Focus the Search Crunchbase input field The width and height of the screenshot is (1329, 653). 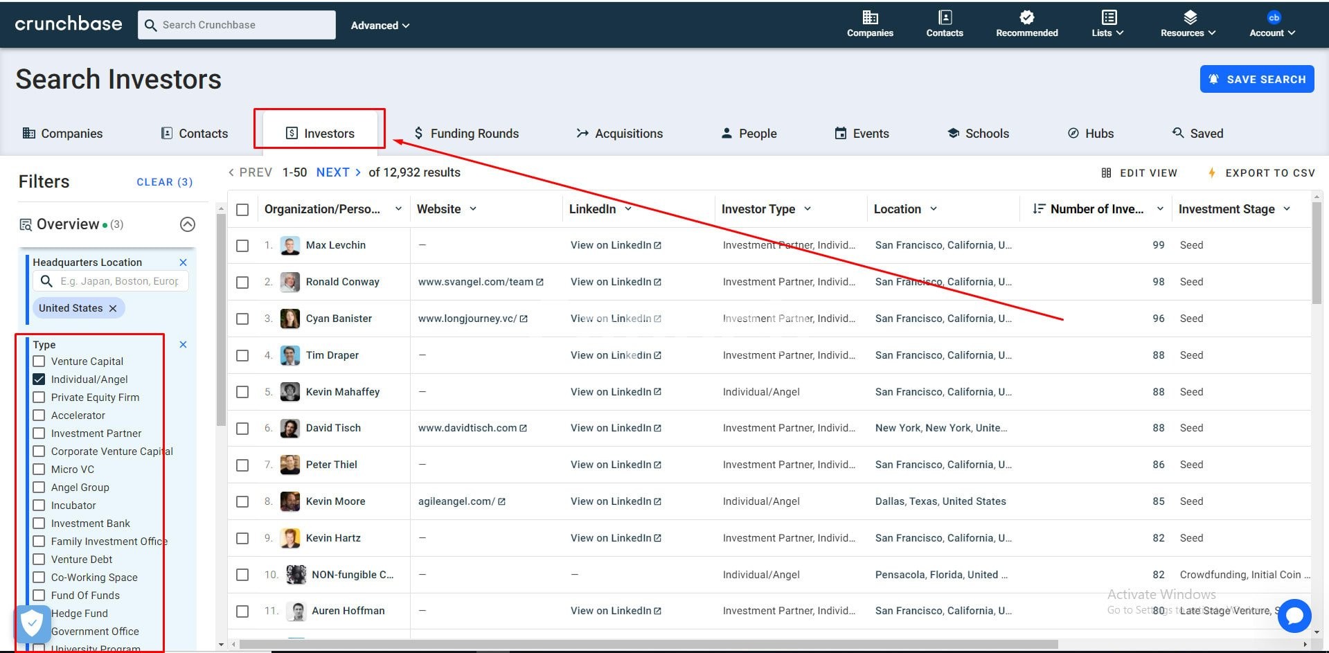pyautogui.click(x=245, y=25)
